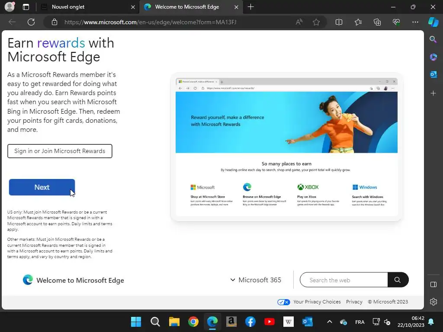Open sidebar Search icon
Image resolution: width=443 pixels, height=332 pixels.
[x=433, y=39]
